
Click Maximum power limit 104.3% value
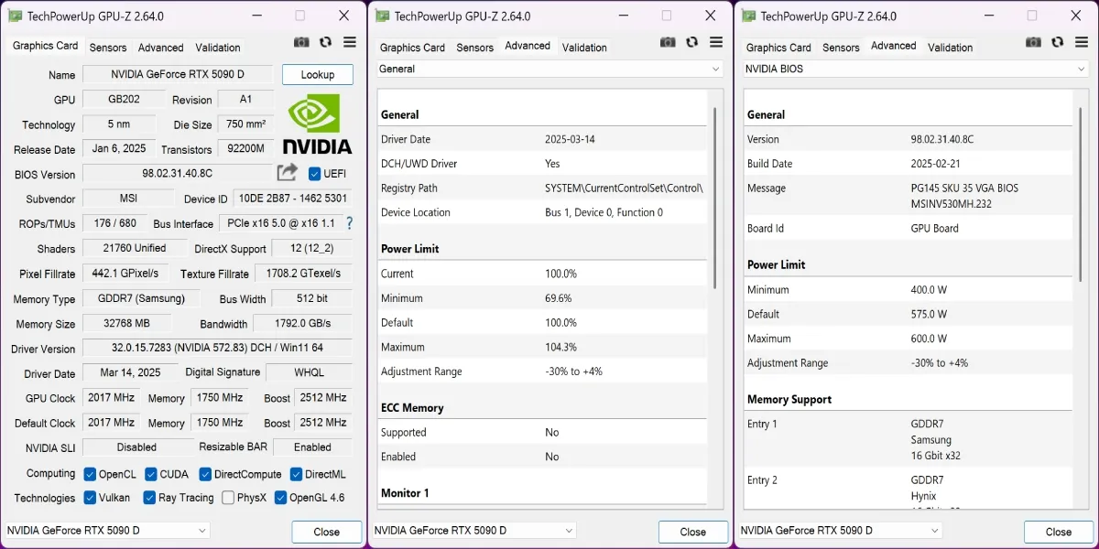coord(563,347)
